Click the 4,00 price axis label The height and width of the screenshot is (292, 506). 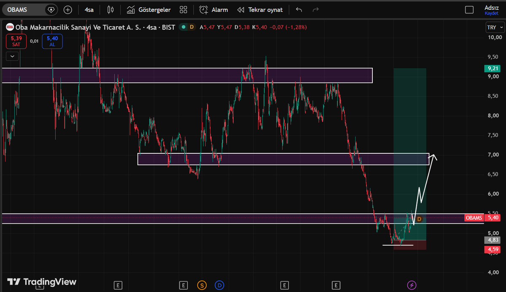494,272
